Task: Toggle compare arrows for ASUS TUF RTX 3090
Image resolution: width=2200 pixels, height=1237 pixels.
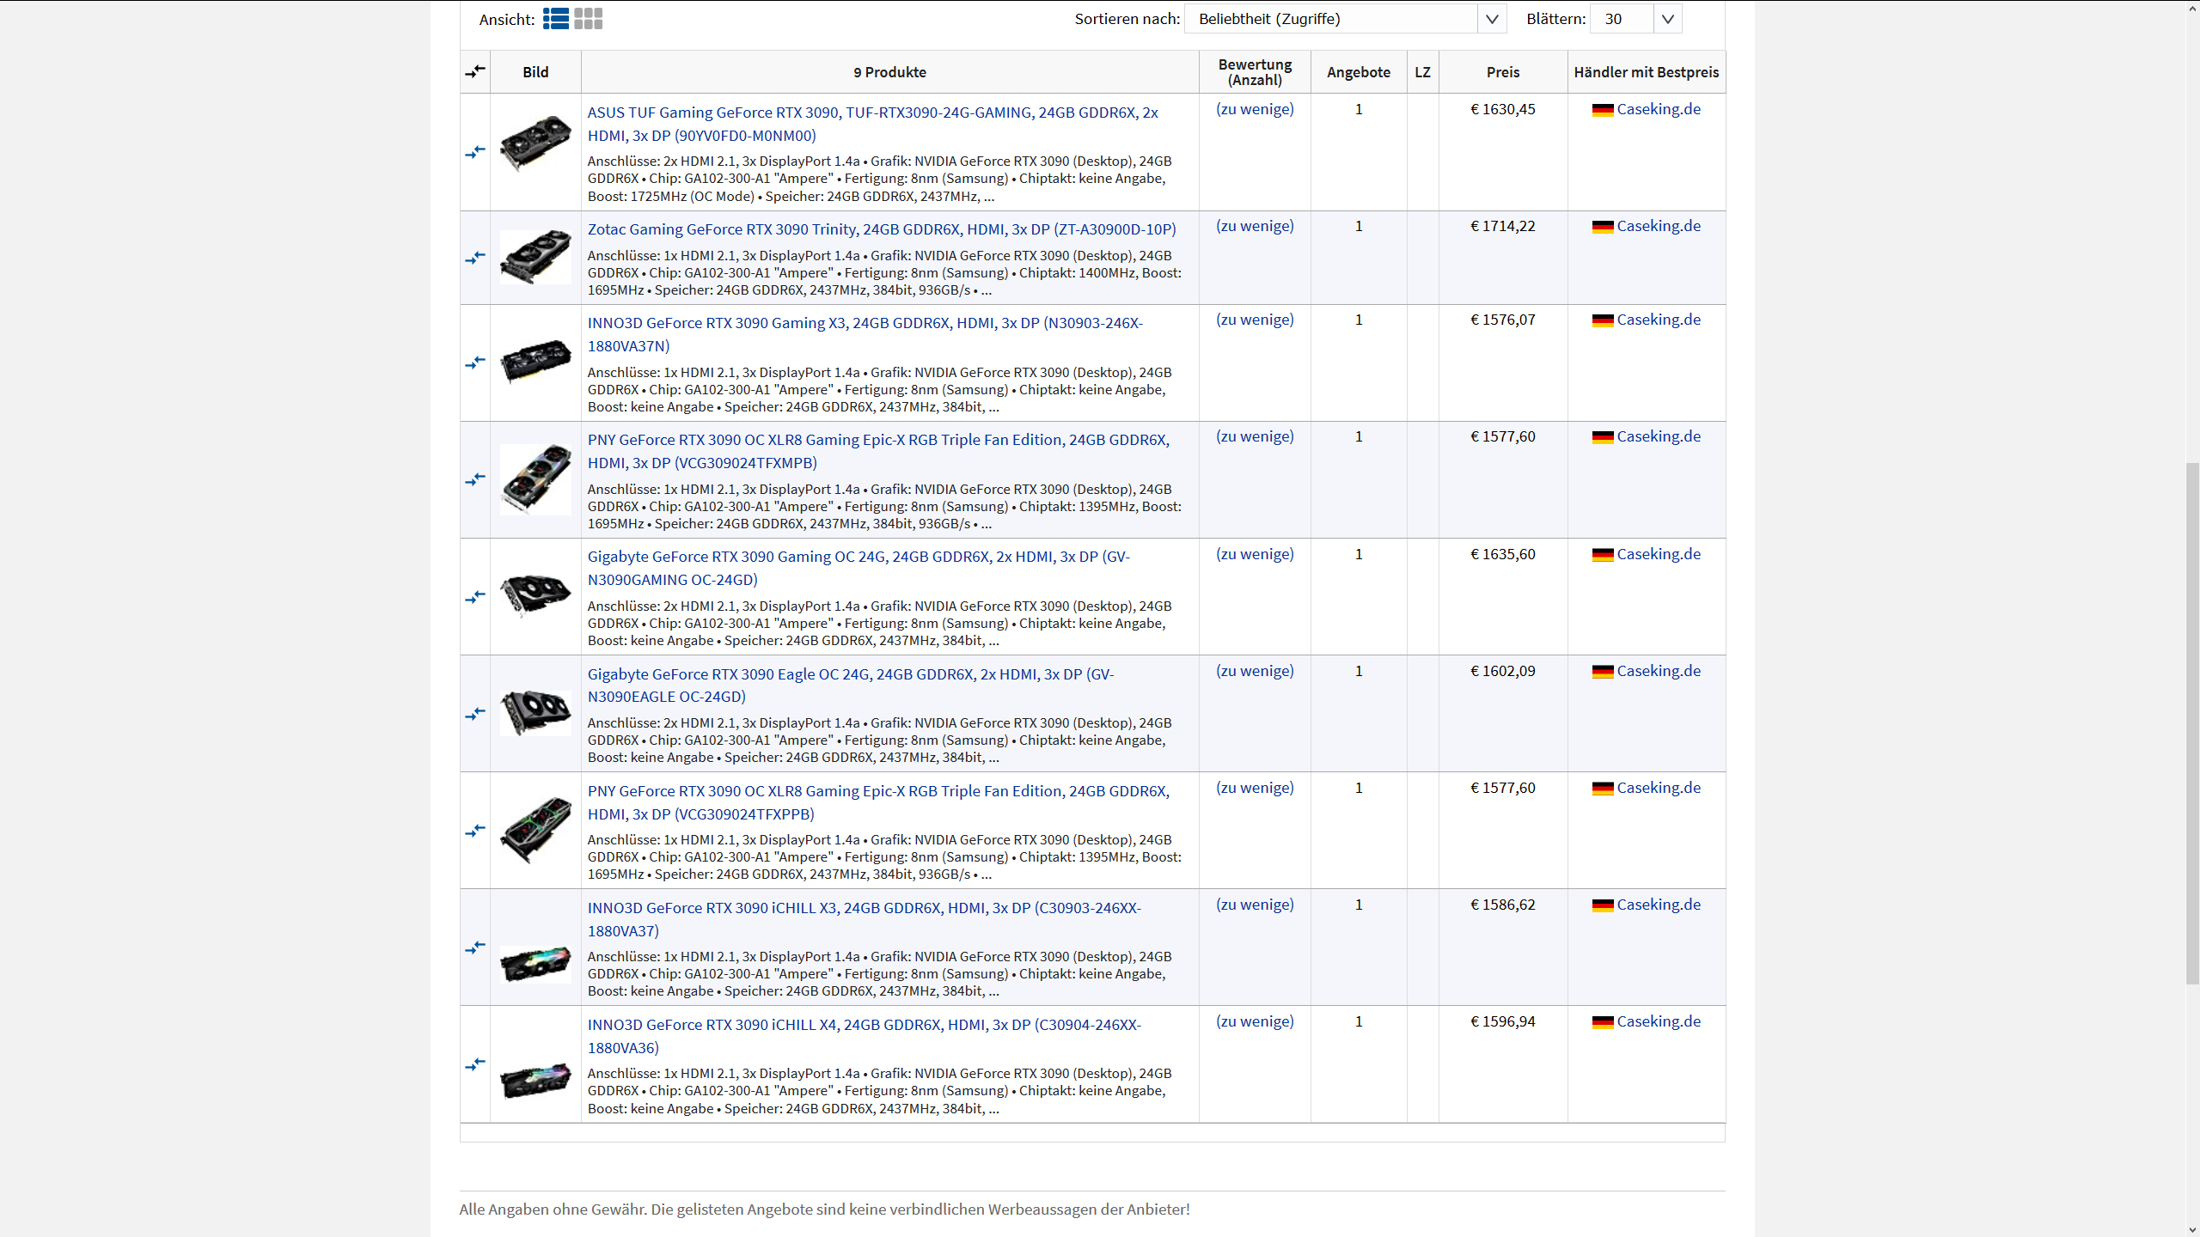Action: [475, 152]
